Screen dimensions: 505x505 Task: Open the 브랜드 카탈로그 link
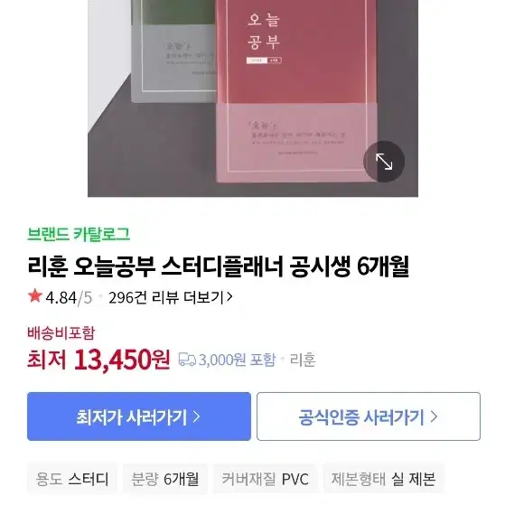coord(79,234)
